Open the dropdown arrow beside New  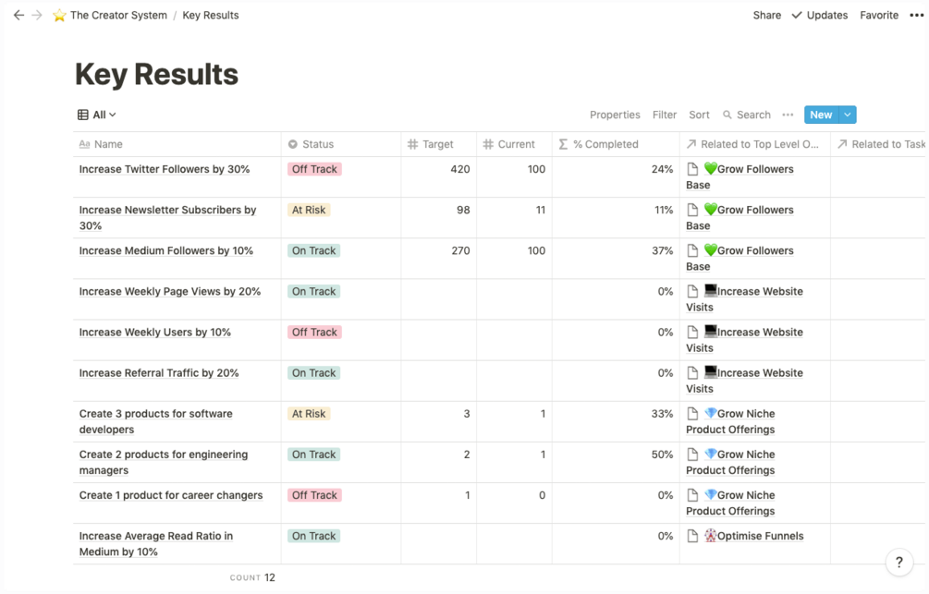tap(848, 115)
